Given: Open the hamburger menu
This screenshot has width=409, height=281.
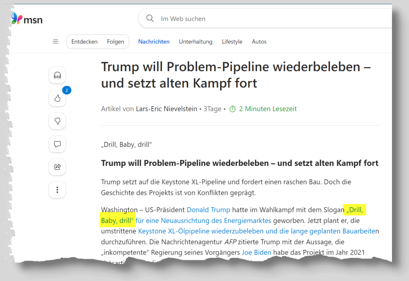Looking at the screenshot, I should point(56,41).
